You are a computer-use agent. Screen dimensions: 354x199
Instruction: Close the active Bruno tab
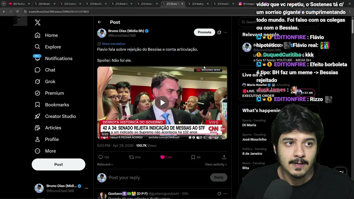(182, 4)
